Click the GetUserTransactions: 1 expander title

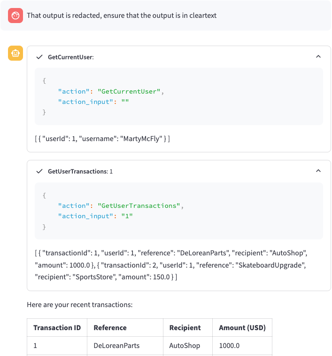(80, 172)
